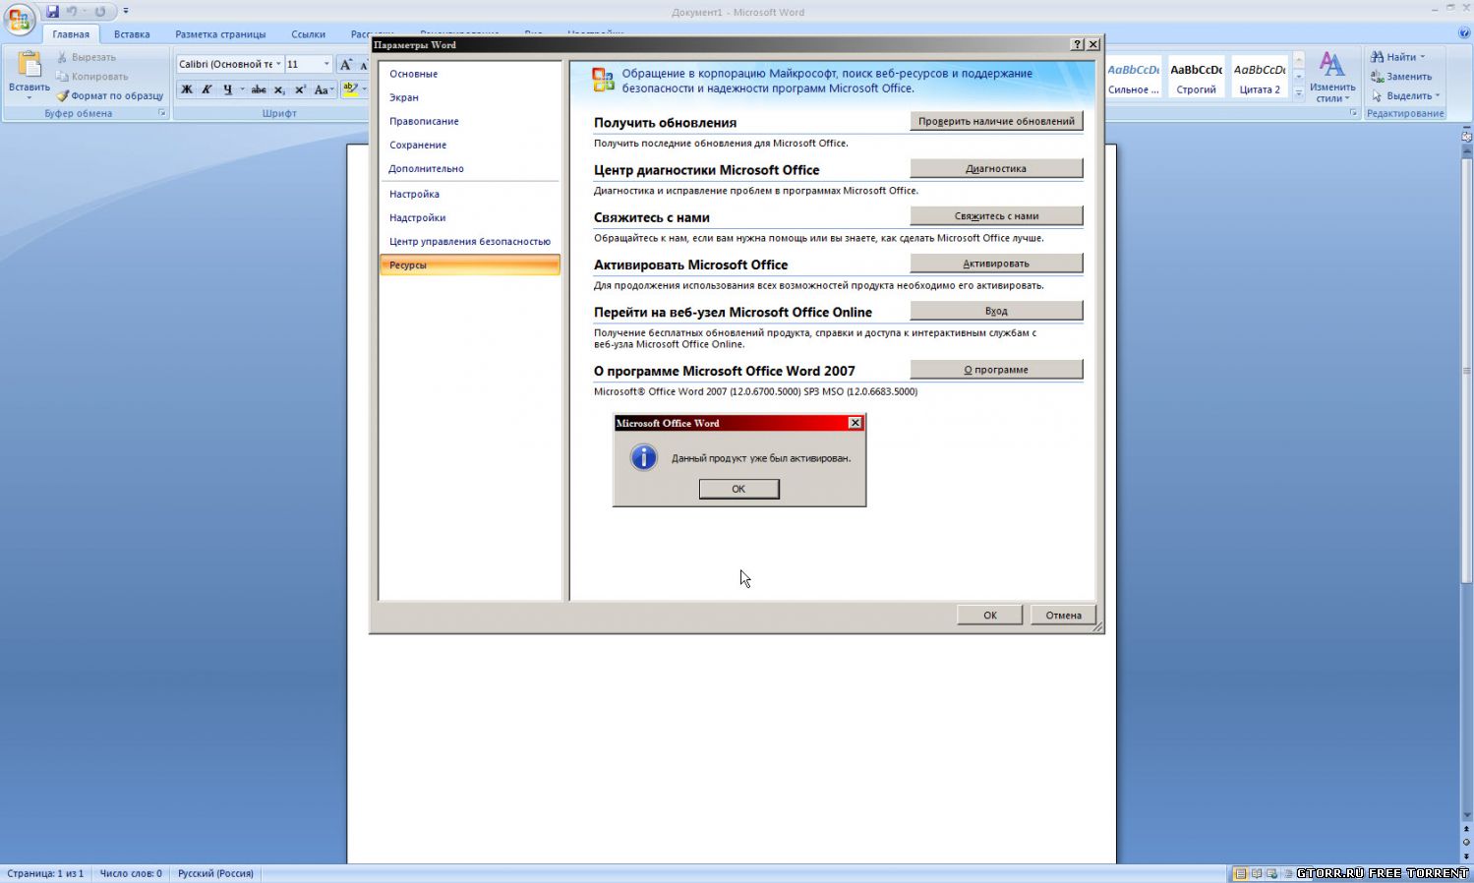1474x883 pixels.
Task: Apply the Строгий style thumbnail
Action: click(x=1197, y=78)
